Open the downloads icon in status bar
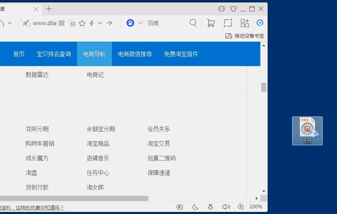The width and height of the screenshot is (337, 214). coord(210,207)
